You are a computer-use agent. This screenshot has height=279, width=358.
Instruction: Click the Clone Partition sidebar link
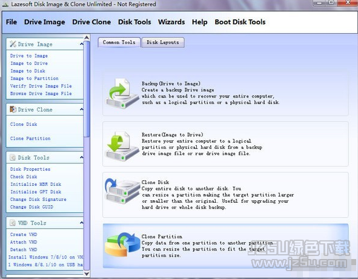coord(30,139)
